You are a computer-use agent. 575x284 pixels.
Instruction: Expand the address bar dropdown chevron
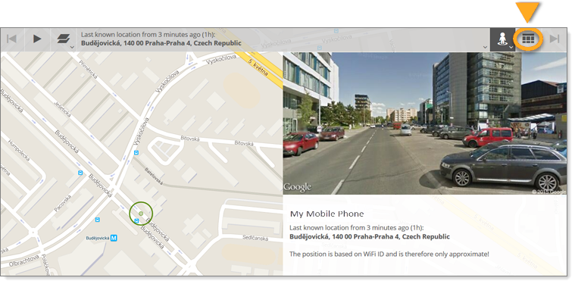click(x=485, y=47)
